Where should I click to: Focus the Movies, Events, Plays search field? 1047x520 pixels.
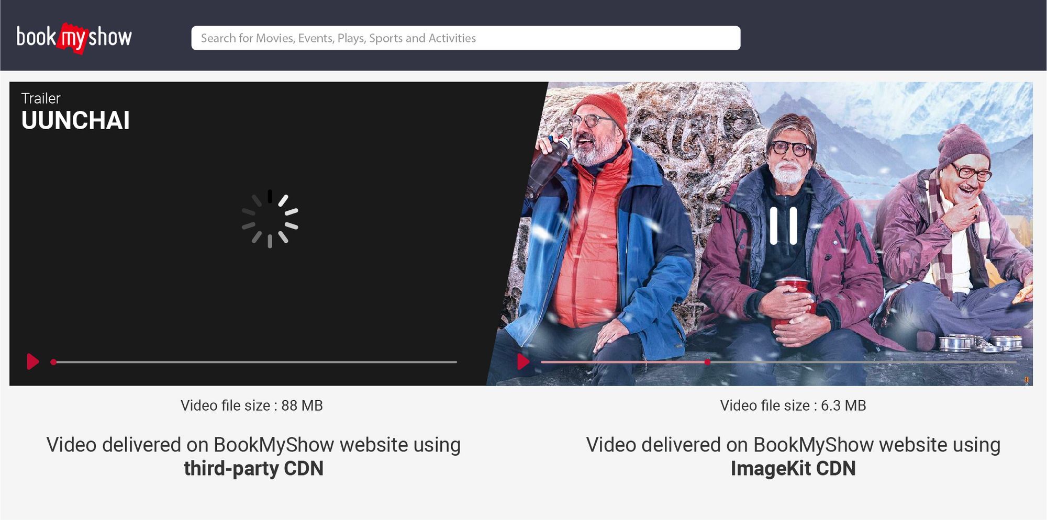point(466,38)
